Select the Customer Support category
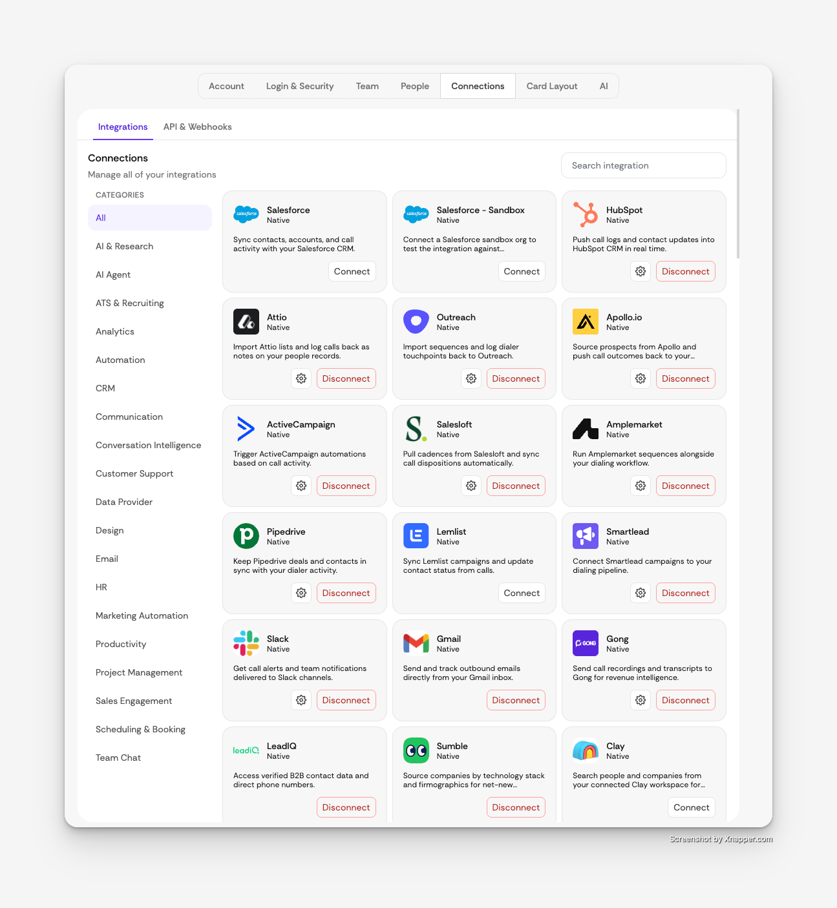 point(150,473)
